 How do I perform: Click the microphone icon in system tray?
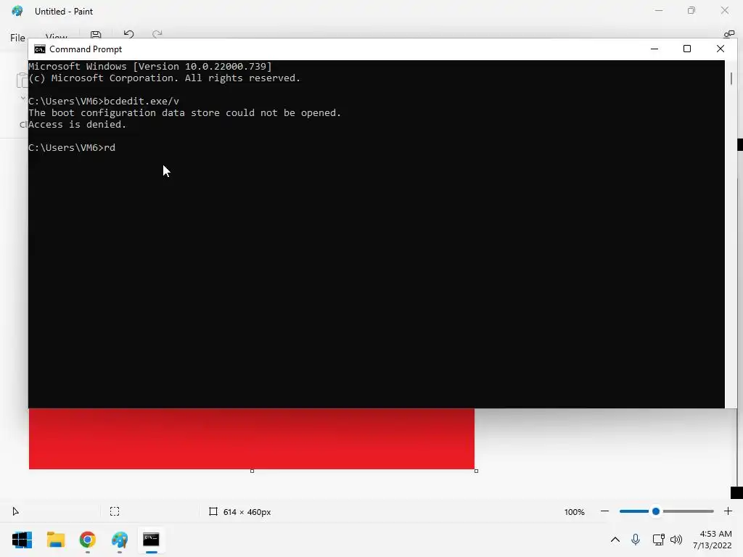(636, 540)
